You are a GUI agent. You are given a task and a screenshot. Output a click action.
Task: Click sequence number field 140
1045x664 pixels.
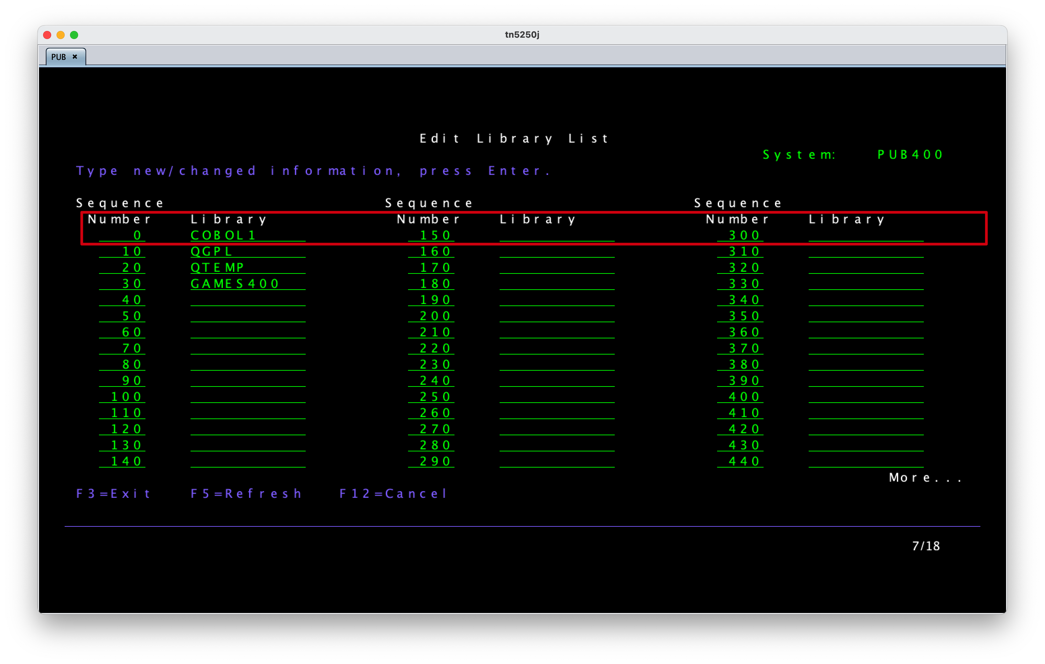pyautogui.click(x=122, y=462)
